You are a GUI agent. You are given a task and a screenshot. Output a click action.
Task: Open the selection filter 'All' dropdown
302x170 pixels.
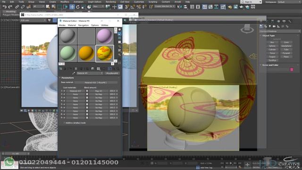point(39,7)
